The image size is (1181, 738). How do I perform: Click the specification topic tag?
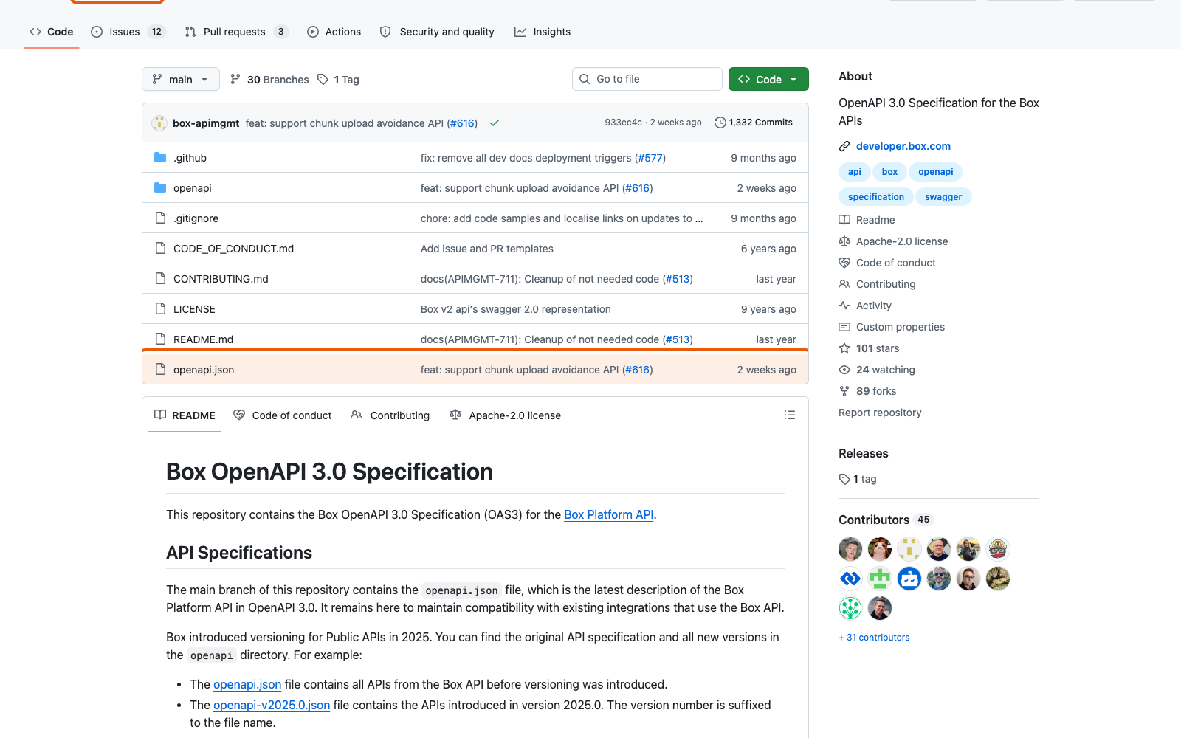[x=875, y=197]
